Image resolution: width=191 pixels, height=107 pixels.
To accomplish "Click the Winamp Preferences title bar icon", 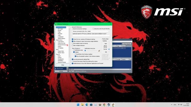I will coord(56,24).
